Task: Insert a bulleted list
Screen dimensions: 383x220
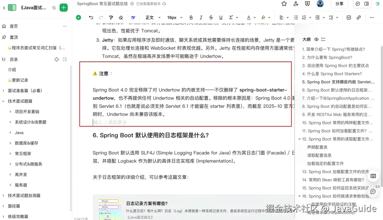Action: [296, 17]
